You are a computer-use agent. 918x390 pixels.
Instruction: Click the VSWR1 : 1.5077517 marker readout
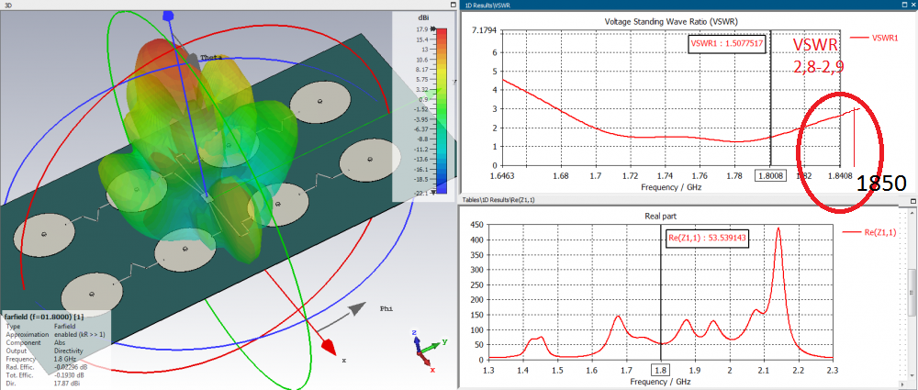pyautogui.click(x=726, y=43)
